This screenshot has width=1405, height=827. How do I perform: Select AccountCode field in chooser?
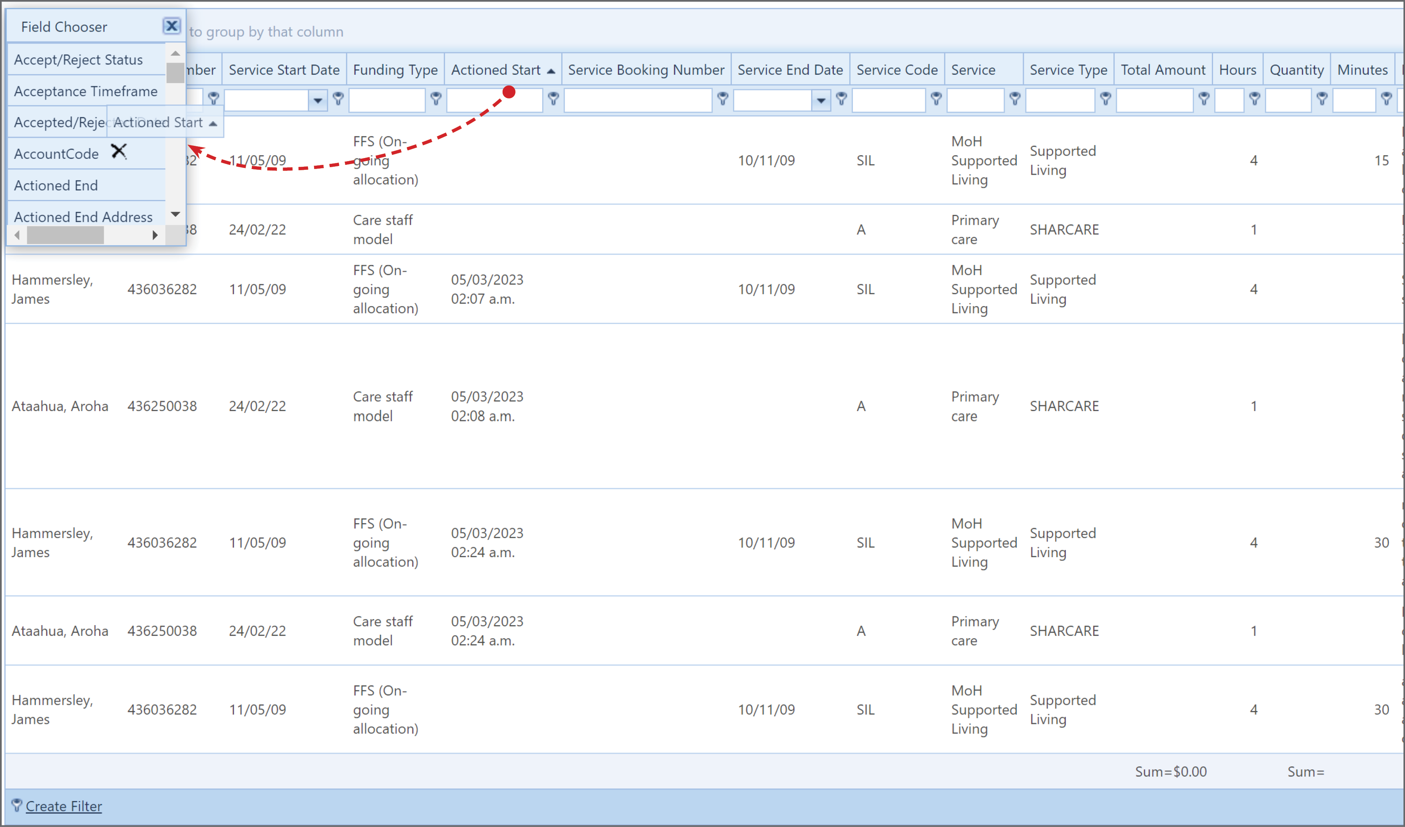86,154
